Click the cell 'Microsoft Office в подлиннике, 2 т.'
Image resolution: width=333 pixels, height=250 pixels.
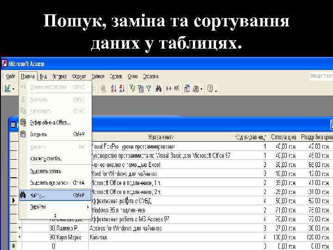coord(163,192)
